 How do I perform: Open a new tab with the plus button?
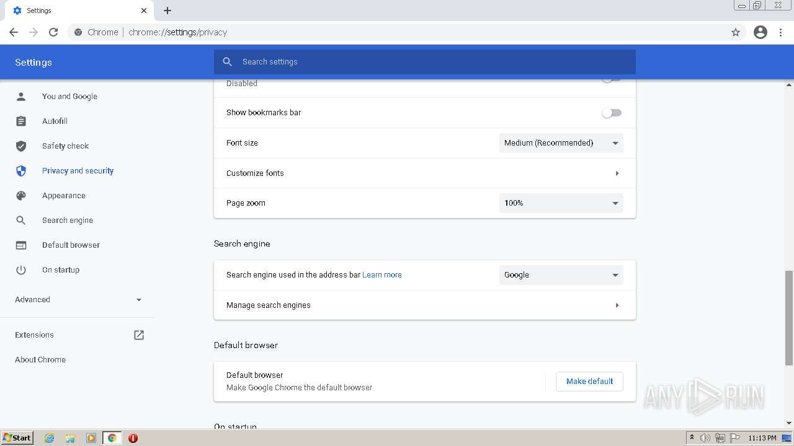[167, 11]
